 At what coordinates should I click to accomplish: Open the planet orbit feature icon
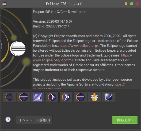(x=109, y=97)
